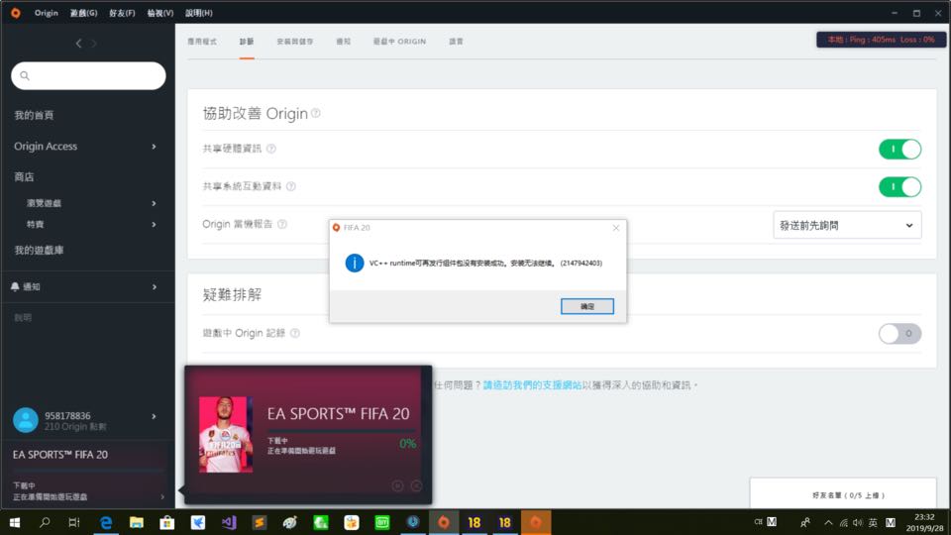Open the Windows Start menu
The height and width of the screenshot is (535, 951).
[x=15, y=522]
